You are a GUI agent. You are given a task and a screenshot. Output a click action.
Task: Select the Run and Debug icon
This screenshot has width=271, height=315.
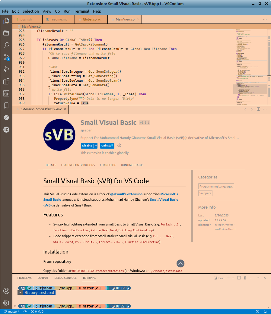click(6, 69)
